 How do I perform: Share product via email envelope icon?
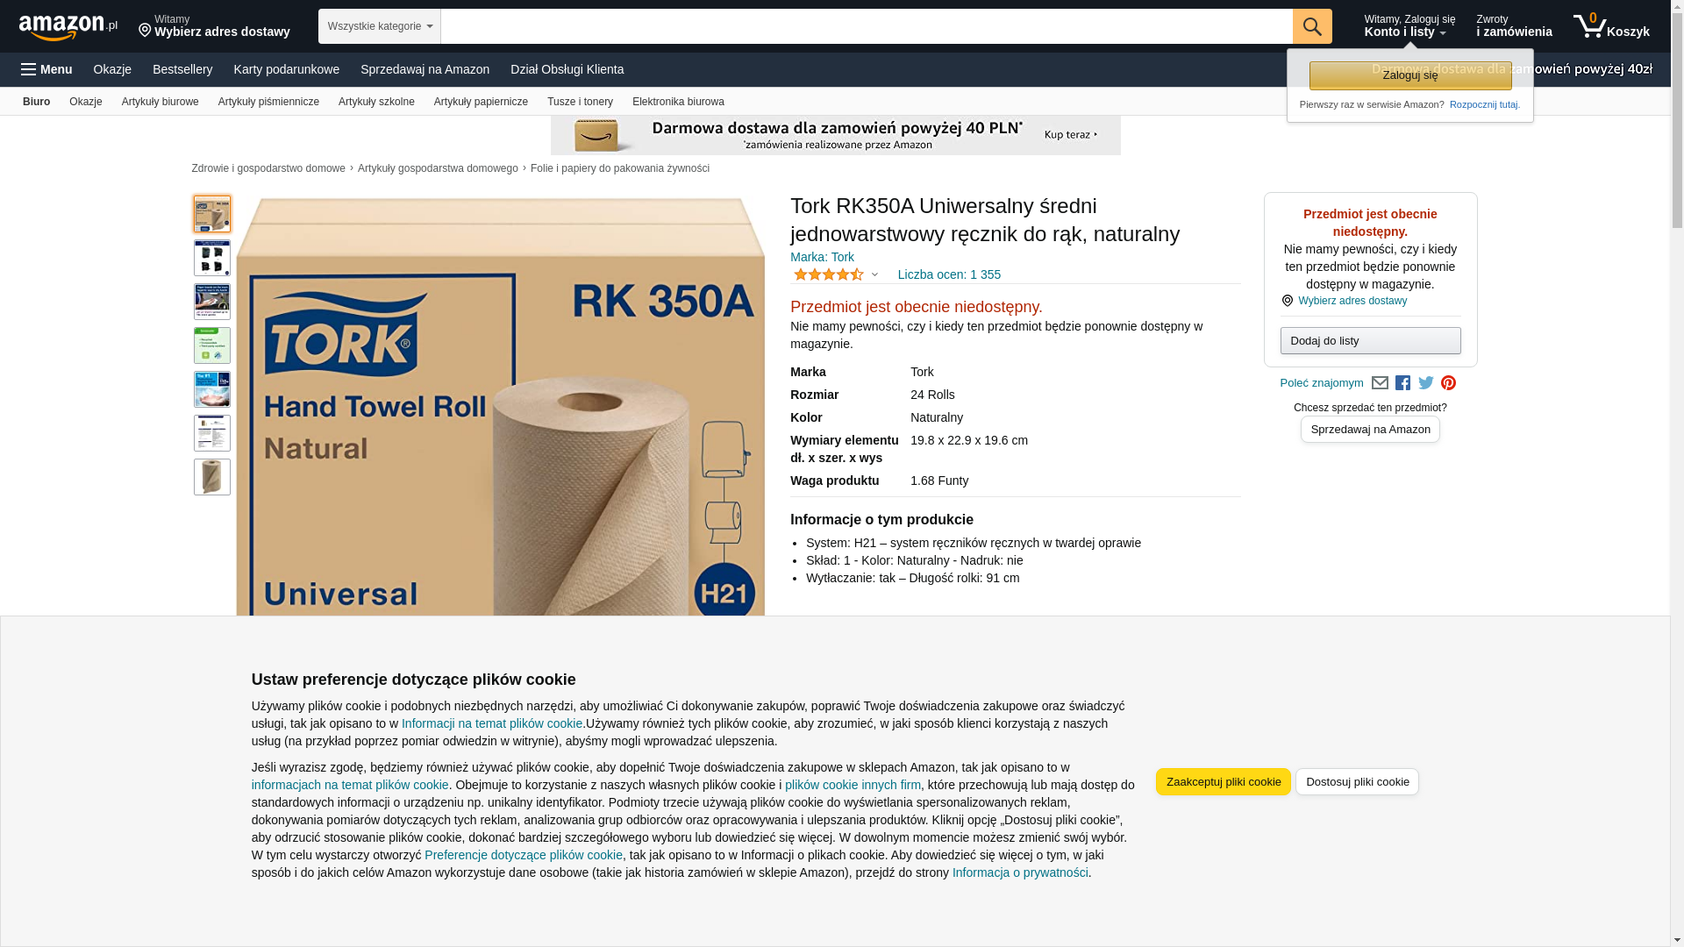[1380, 383]
